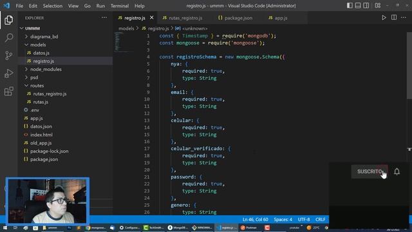Image resolution: width=412 pixels, height=232 pixels.
Task: Toggle the bottom panel layout icon
Action: click(358, 6)
